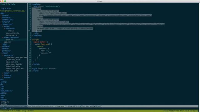This screenshot has height=112, width=200.
Task: Collapse the packs/ folder arrow
Action: pos(3,26)
